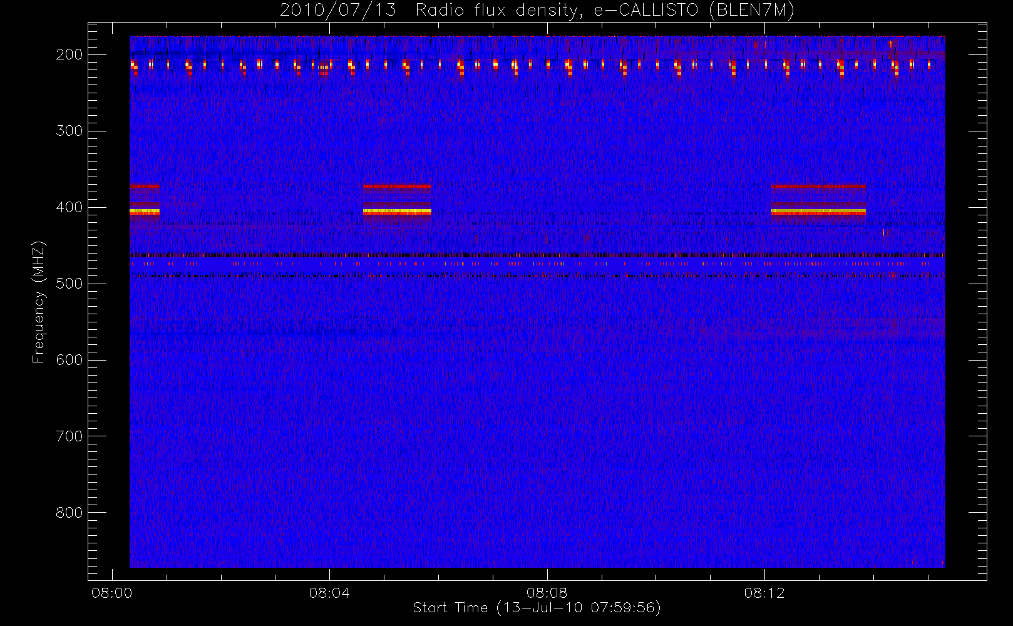1013x626 pixels.
Task: Click the 200 frequency tick label
Action: pos(69,54)
